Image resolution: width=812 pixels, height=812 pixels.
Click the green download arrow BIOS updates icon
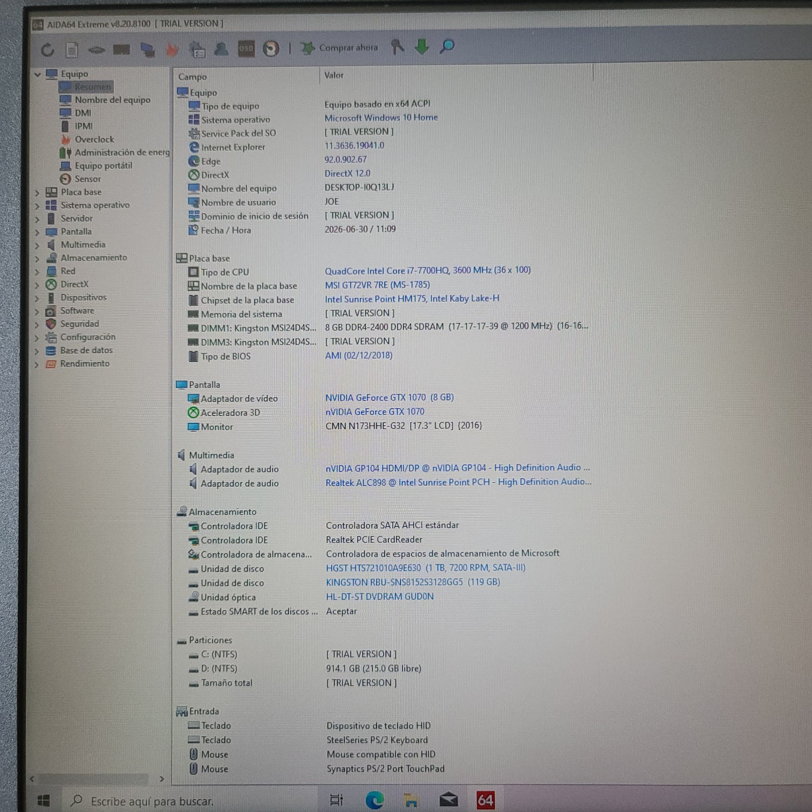422,47
